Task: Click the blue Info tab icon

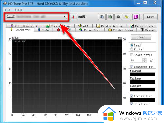Action: tap(39, 30)
